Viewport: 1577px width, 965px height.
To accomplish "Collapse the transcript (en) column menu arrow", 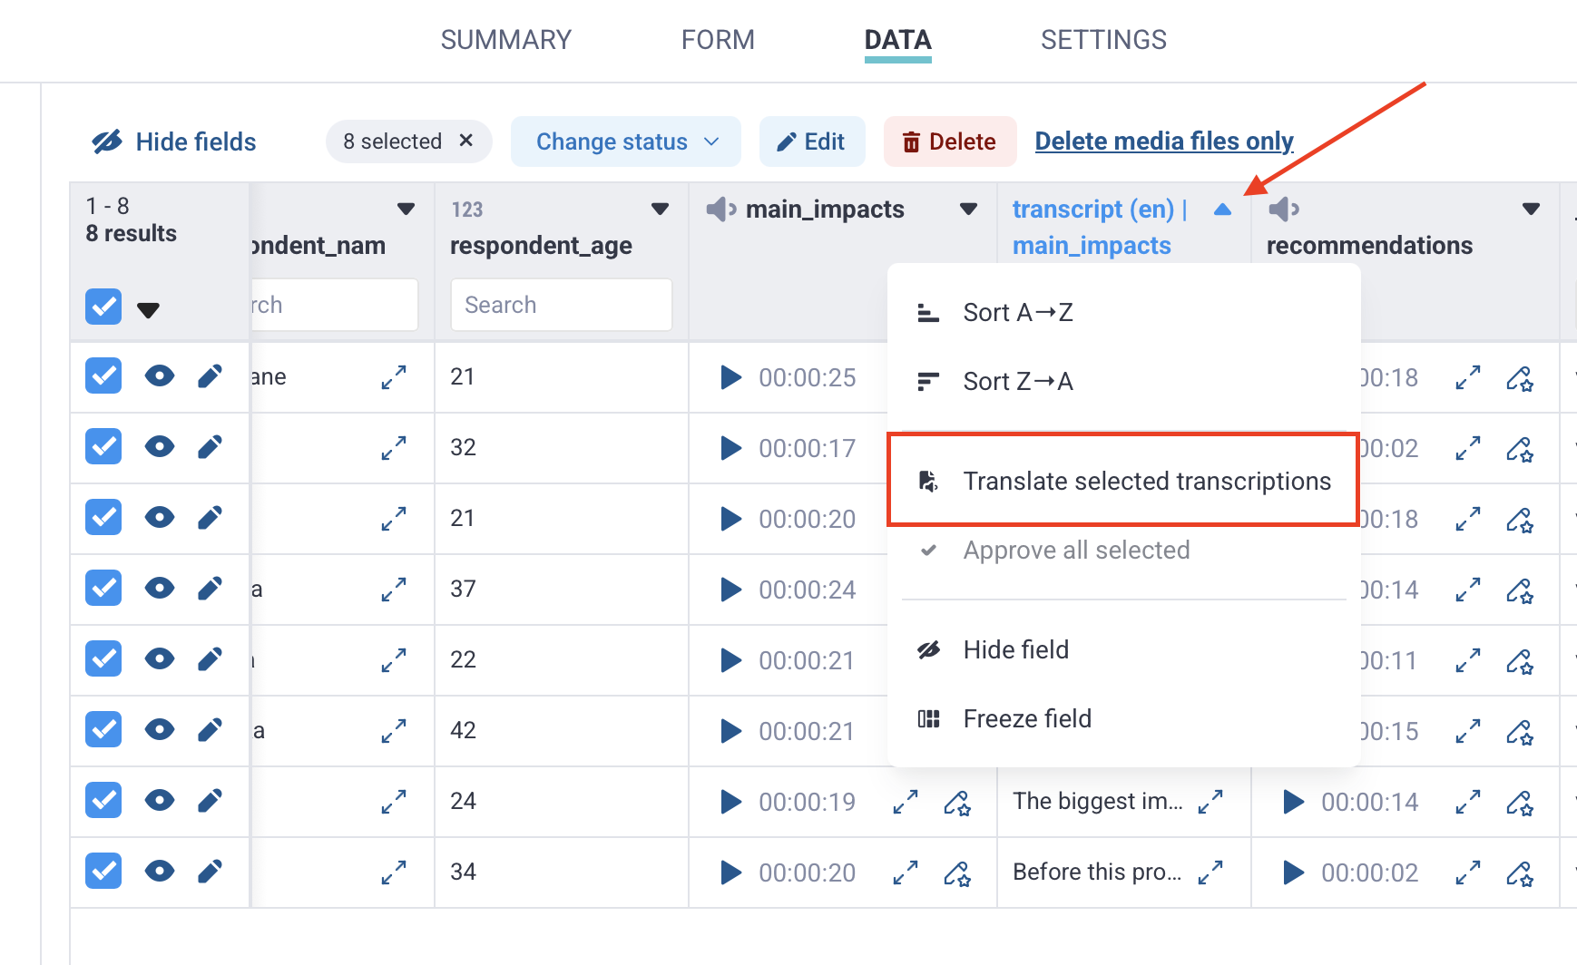I will point(1222,210).
